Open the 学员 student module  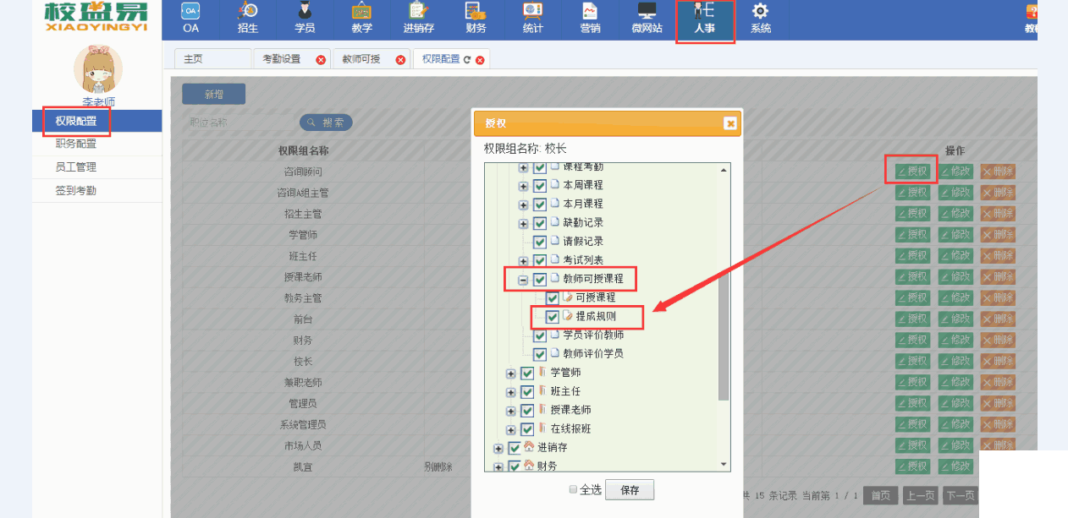(305, 19)
